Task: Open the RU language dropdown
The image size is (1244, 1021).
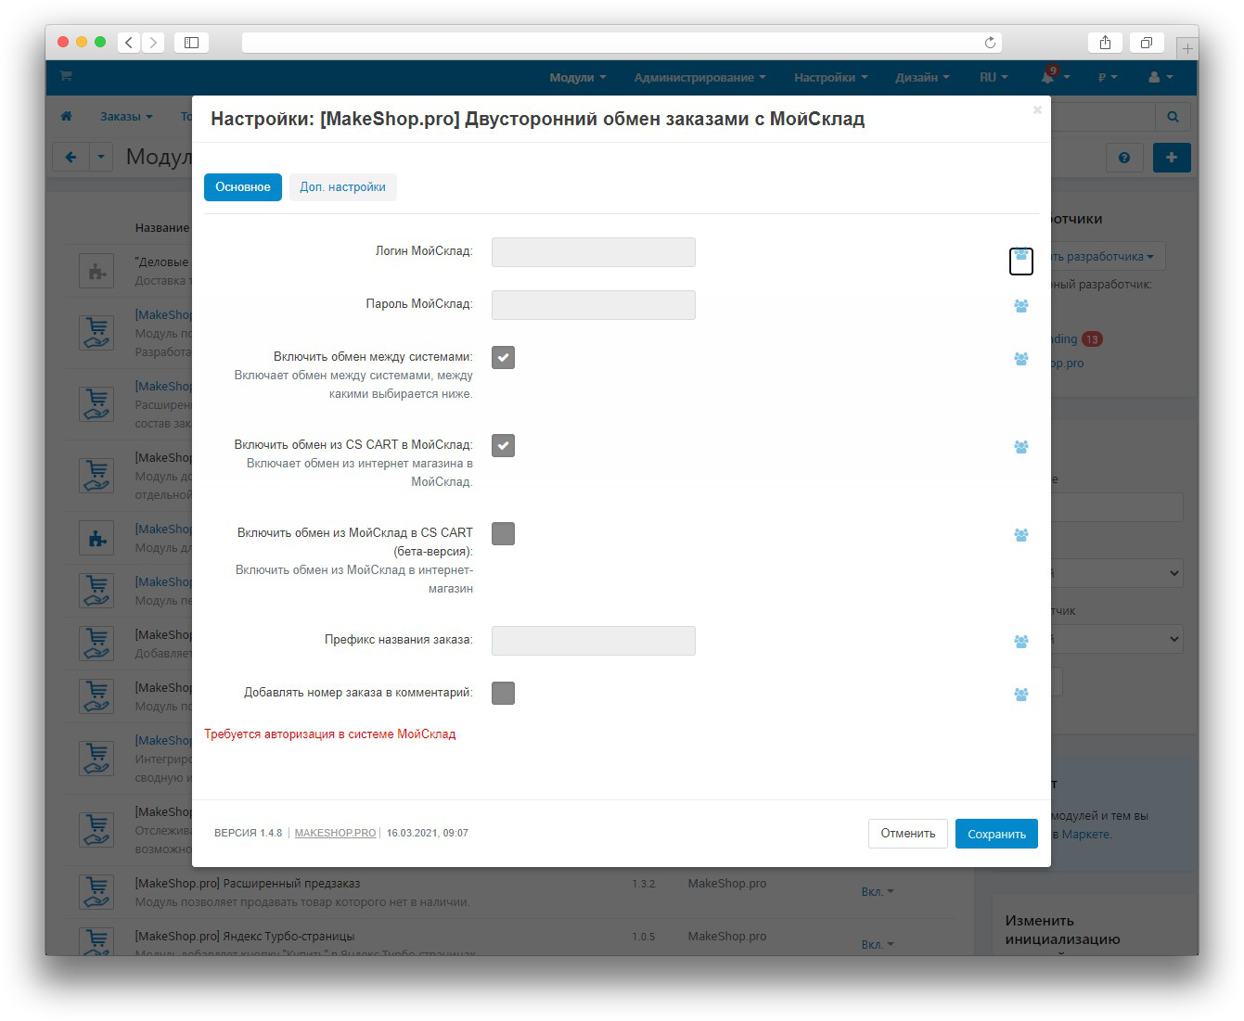Action: [x=993, y=78]
